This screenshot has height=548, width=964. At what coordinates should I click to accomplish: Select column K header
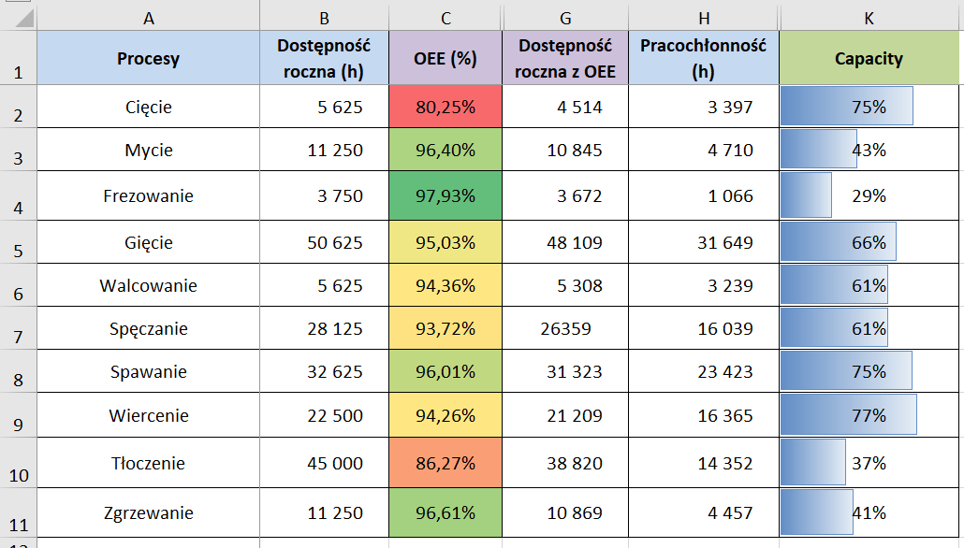[x=869, y=17]
